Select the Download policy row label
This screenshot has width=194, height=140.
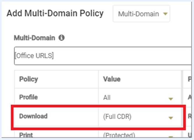pyautogui.click(x=33, y=116)
